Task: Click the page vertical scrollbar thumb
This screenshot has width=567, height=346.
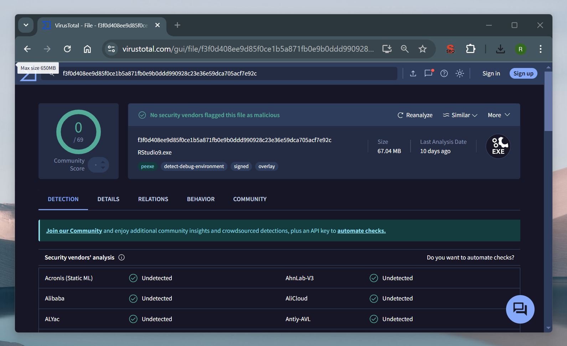Action: pyautogui.click(x=548, y=101)
